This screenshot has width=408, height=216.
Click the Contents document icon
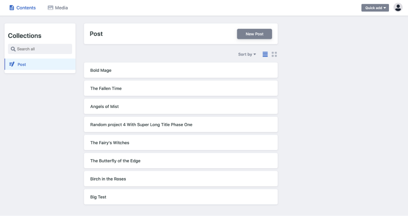(x=12, y=7)
